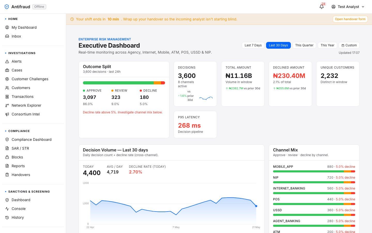Click the Handovers clipboard icon
372x233 pixels.
coord(7,175)
